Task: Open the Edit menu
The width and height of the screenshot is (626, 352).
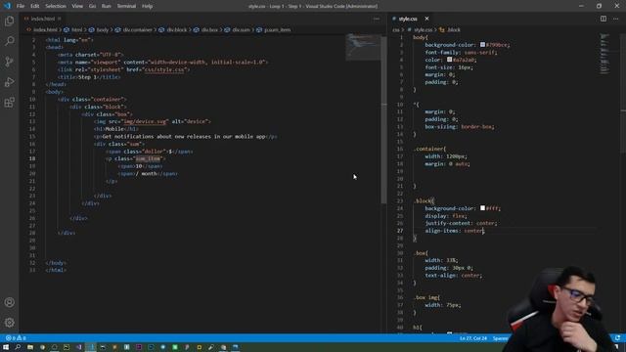Action: tap(35, 6)
